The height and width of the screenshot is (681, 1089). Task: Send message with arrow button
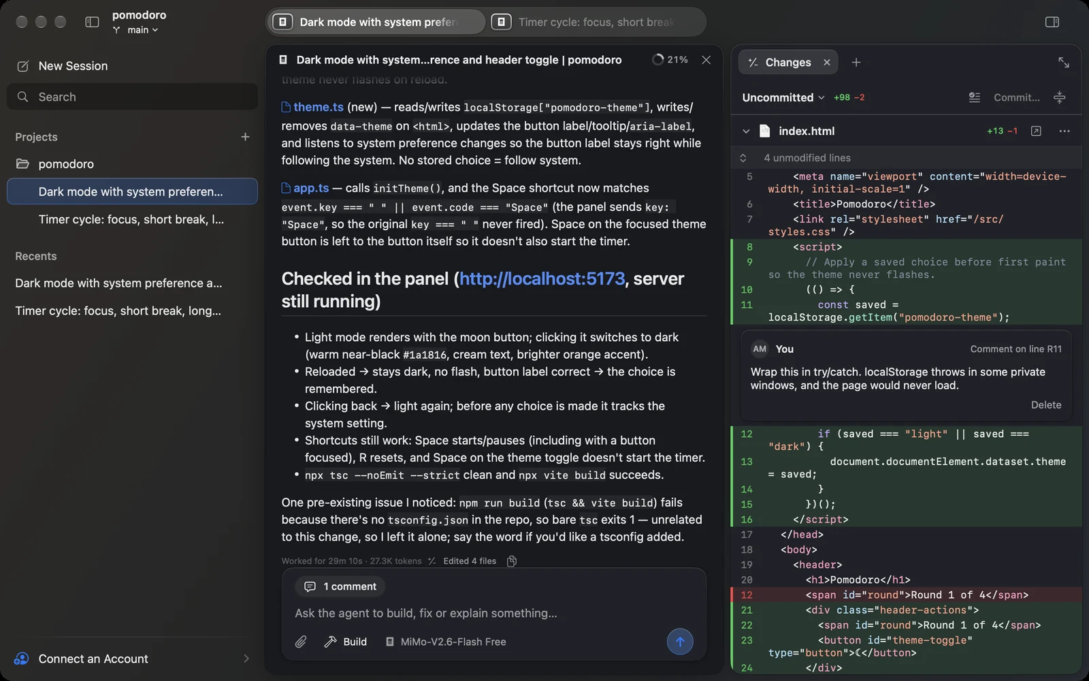point(680,642)
